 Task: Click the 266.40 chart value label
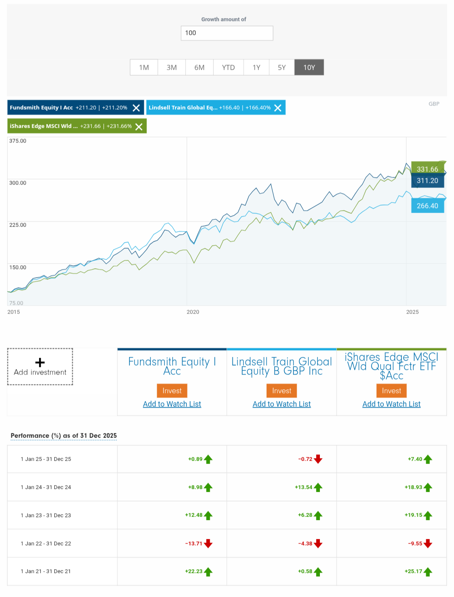pos(428,206)
